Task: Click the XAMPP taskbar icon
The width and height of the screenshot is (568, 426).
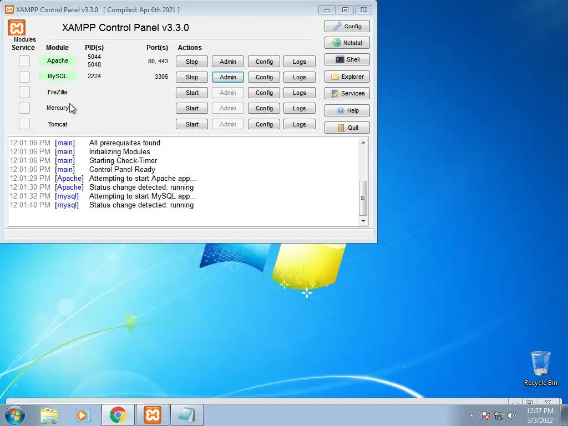Action: coord(153,415)
